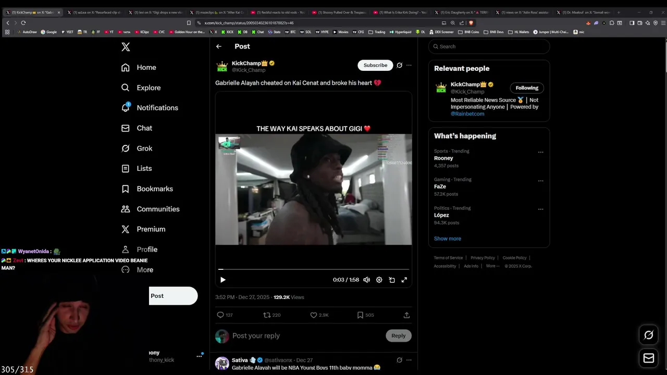Switch to the 'Reckful reacts to old vods' tab
667x375 pixels.
tap(280, 12)
